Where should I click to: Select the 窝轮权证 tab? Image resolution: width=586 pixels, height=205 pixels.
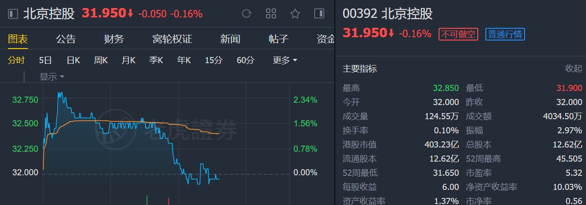click(172, 39)
